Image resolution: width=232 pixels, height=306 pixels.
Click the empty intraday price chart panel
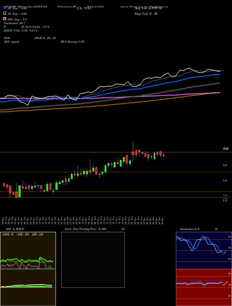(93, 260)
